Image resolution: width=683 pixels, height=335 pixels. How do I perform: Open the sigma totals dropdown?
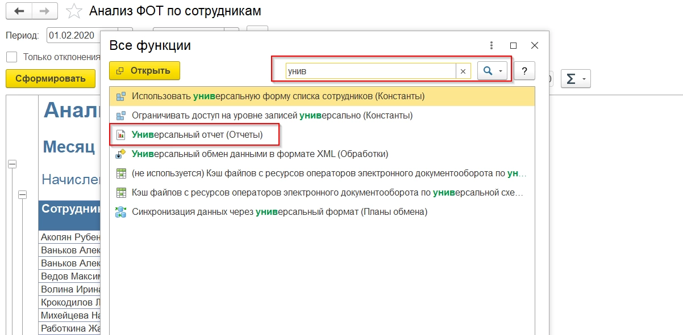pyautogui.click(x=576, y=79)
